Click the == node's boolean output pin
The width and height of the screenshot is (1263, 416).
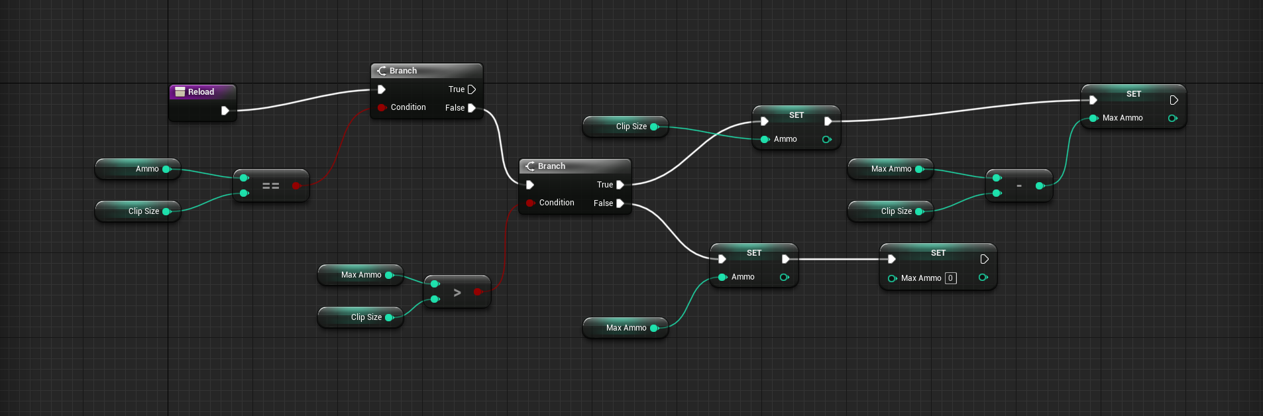click(296, 186)
